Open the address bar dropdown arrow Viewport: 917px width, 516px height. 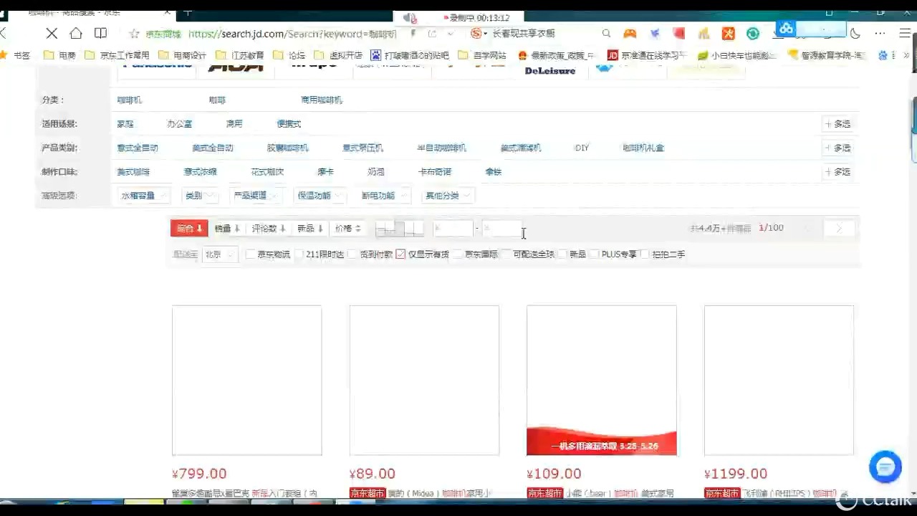click(x=450, y=34)
